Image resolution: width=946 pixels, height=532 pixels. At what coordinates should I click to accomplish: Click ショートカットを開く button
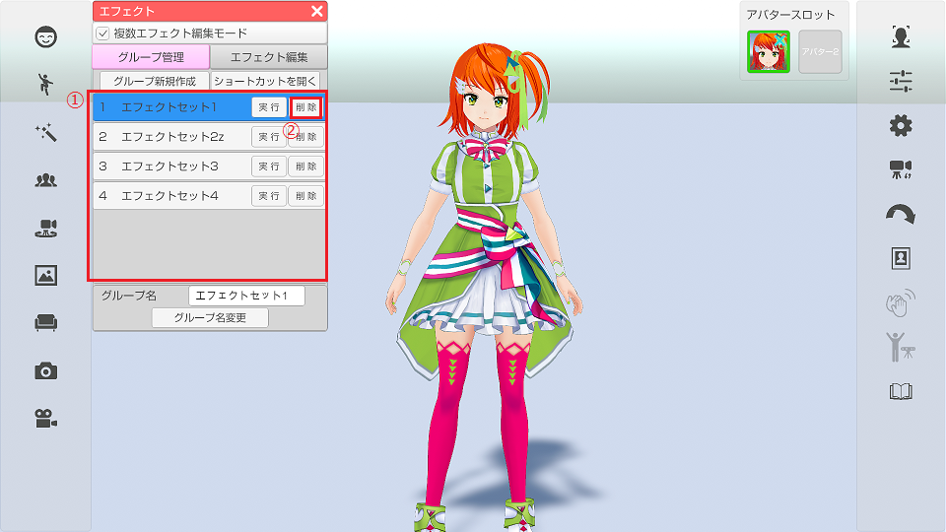click(265, 81)
